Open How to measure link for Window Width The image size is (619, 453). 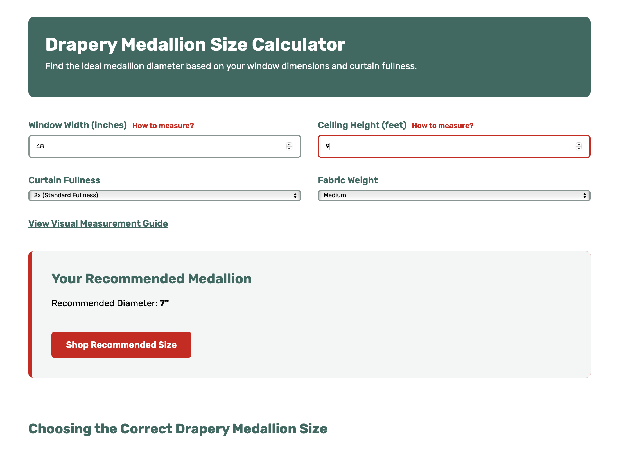pyautogui.click(x=162, y=126)
